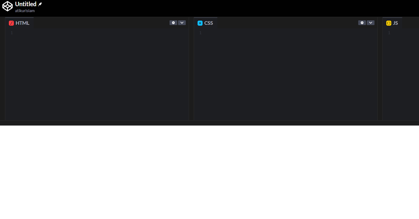Click the gear icon next to the HTML dropdown

click(173, 22)
